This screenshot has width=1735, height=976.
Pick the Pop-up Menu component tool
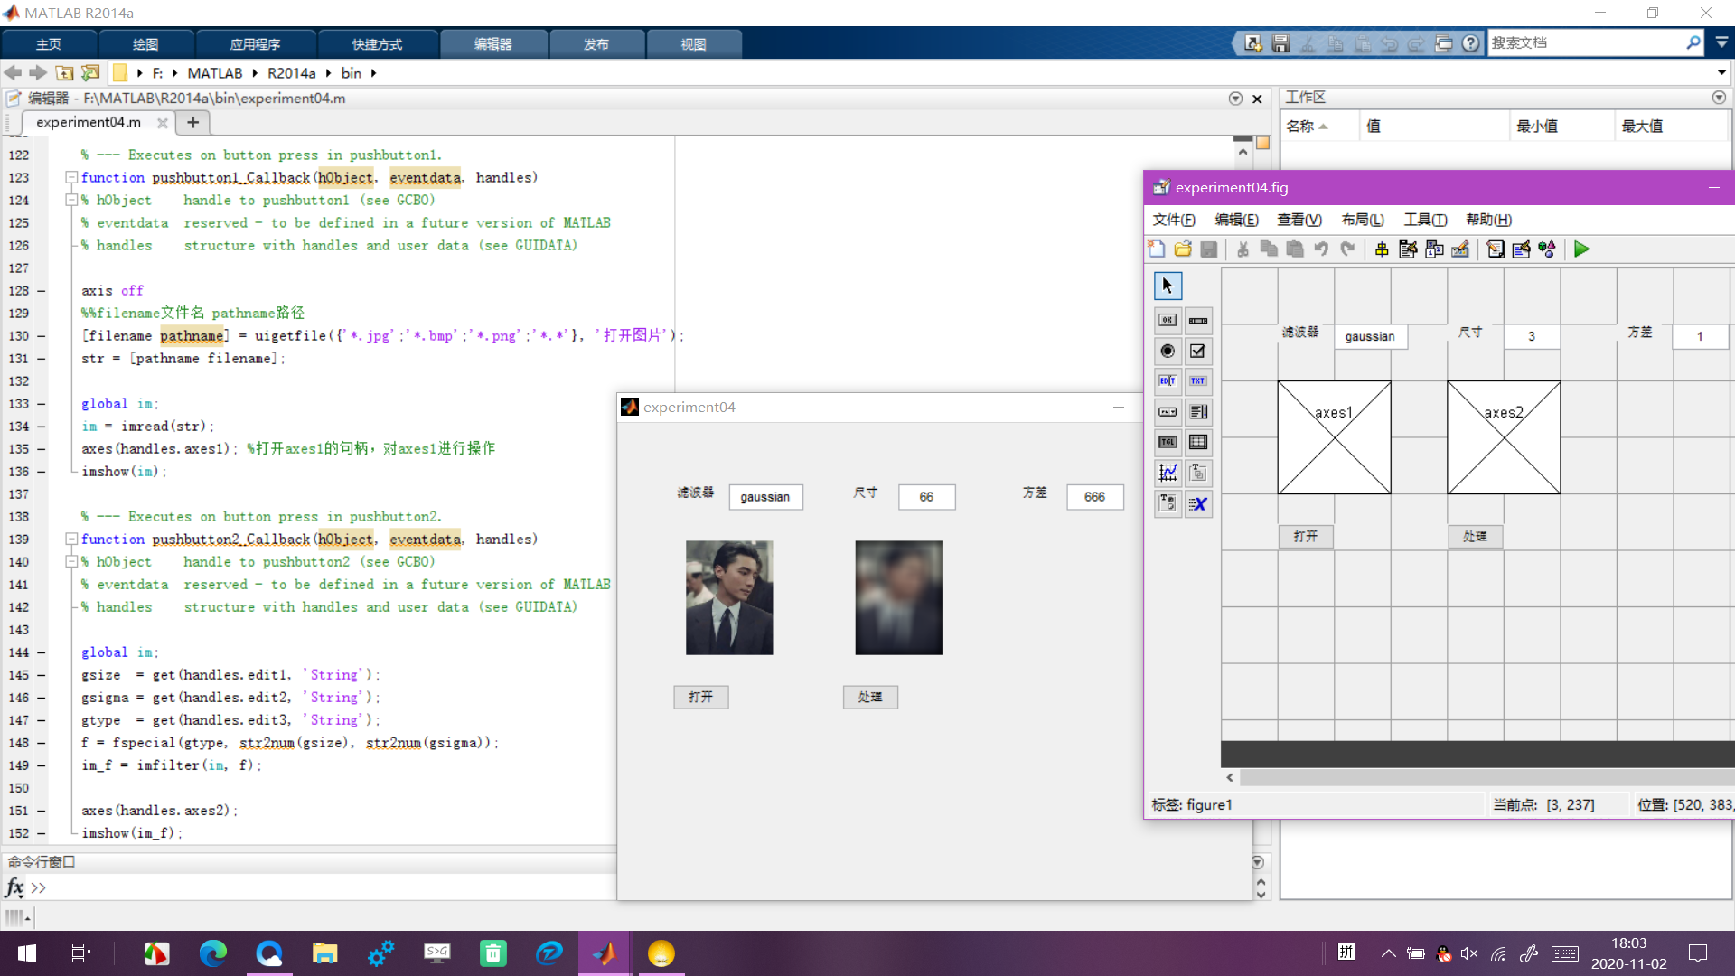pos(1168,412)
